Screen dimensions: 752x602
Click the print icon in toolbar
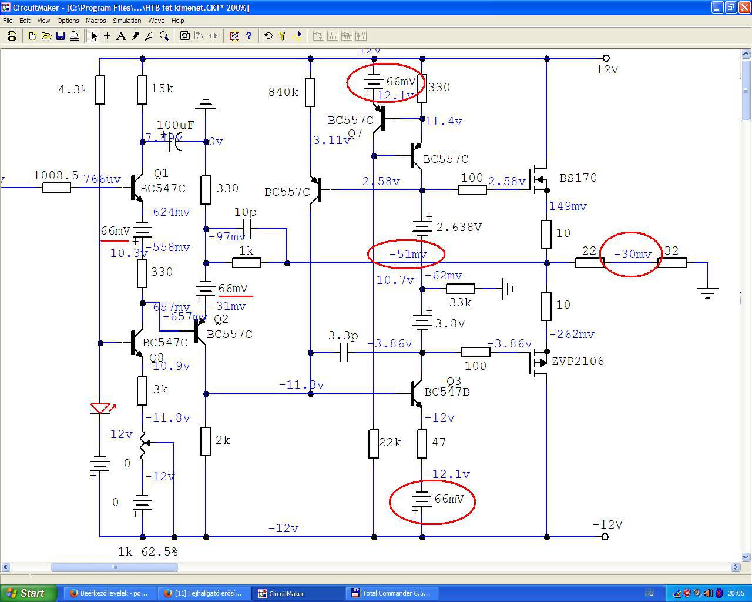point(75,36)
